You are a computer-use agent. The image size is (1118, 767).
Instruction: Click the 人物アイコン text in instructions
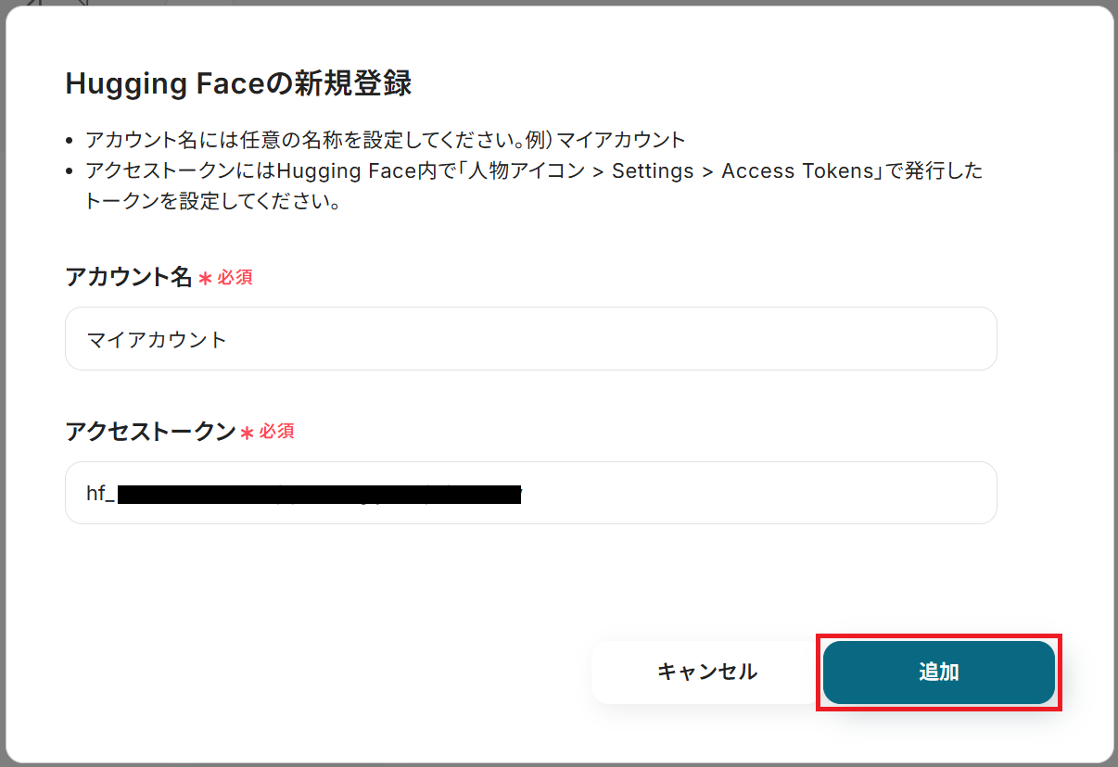[545, 171]
